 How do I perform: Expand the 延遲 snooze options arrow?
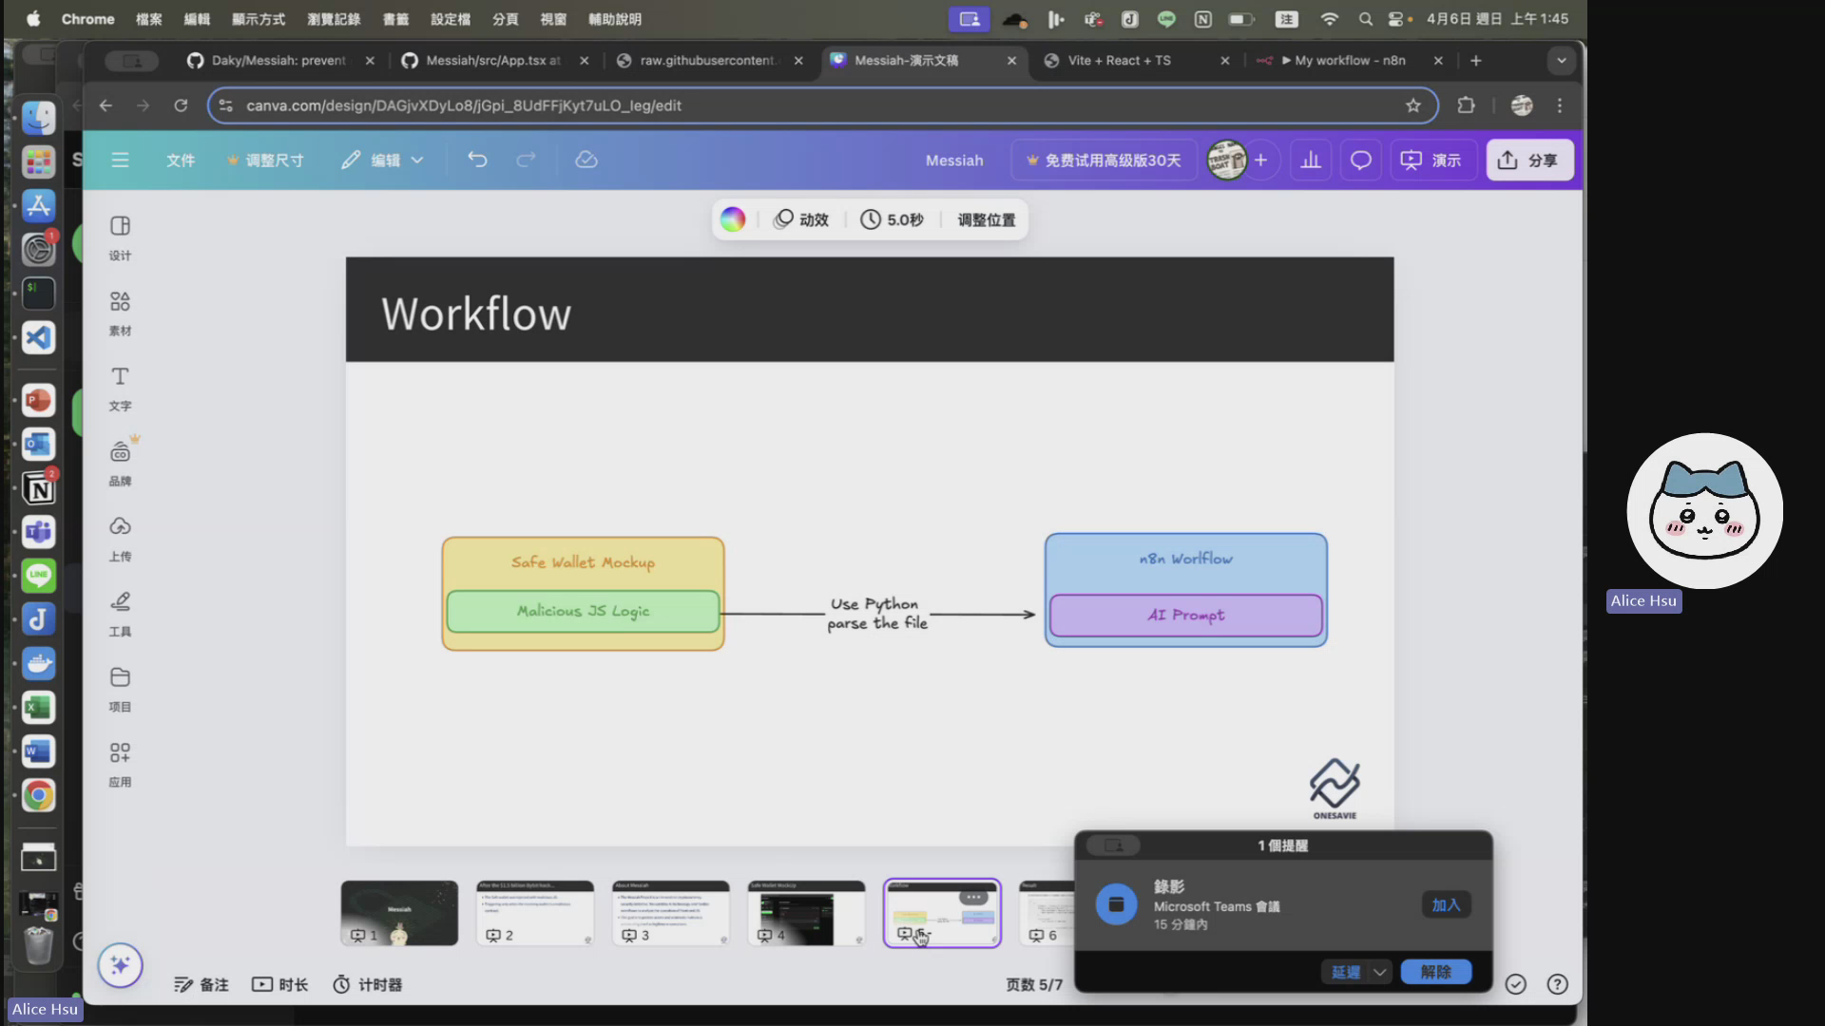tap(1380, 972)
